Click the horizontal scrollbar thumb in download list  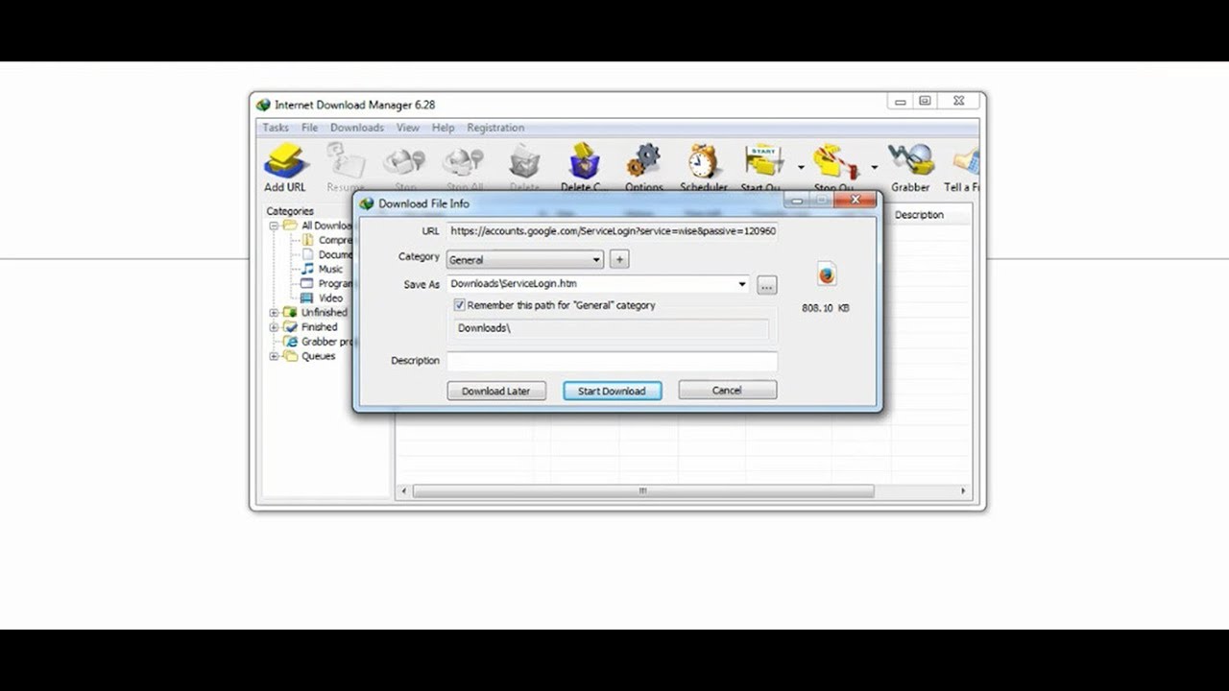(643, 490)
